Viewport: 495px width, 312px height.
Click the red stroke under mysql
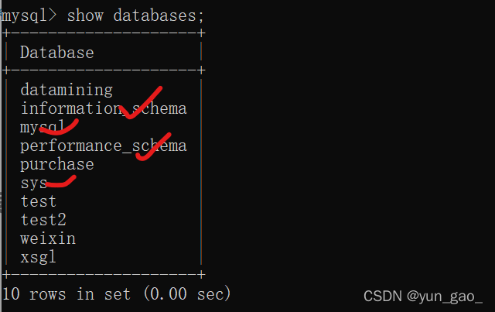pyautogui.click(x=59, y=127)
